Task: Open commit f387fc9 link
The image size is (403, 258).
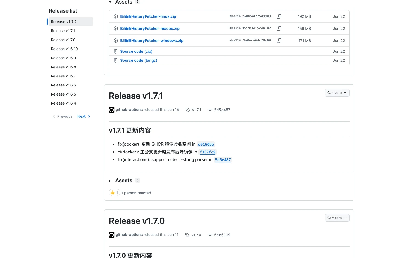Action: pos(208,152)
